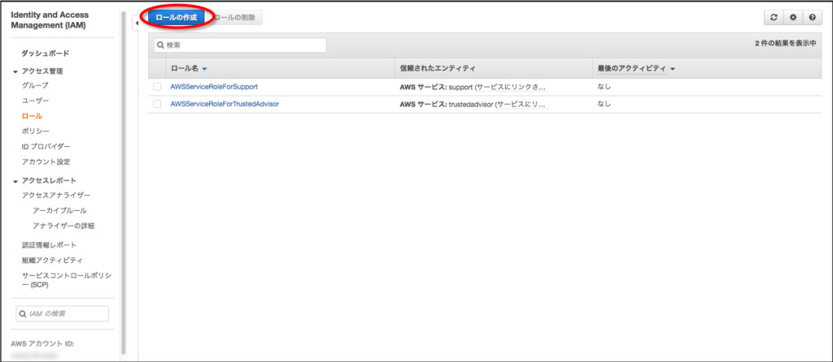Collapse the sidebar with arrow handle
Image resolution: width=833 pixels, height=362 pixels.
[x=135, y=24]
